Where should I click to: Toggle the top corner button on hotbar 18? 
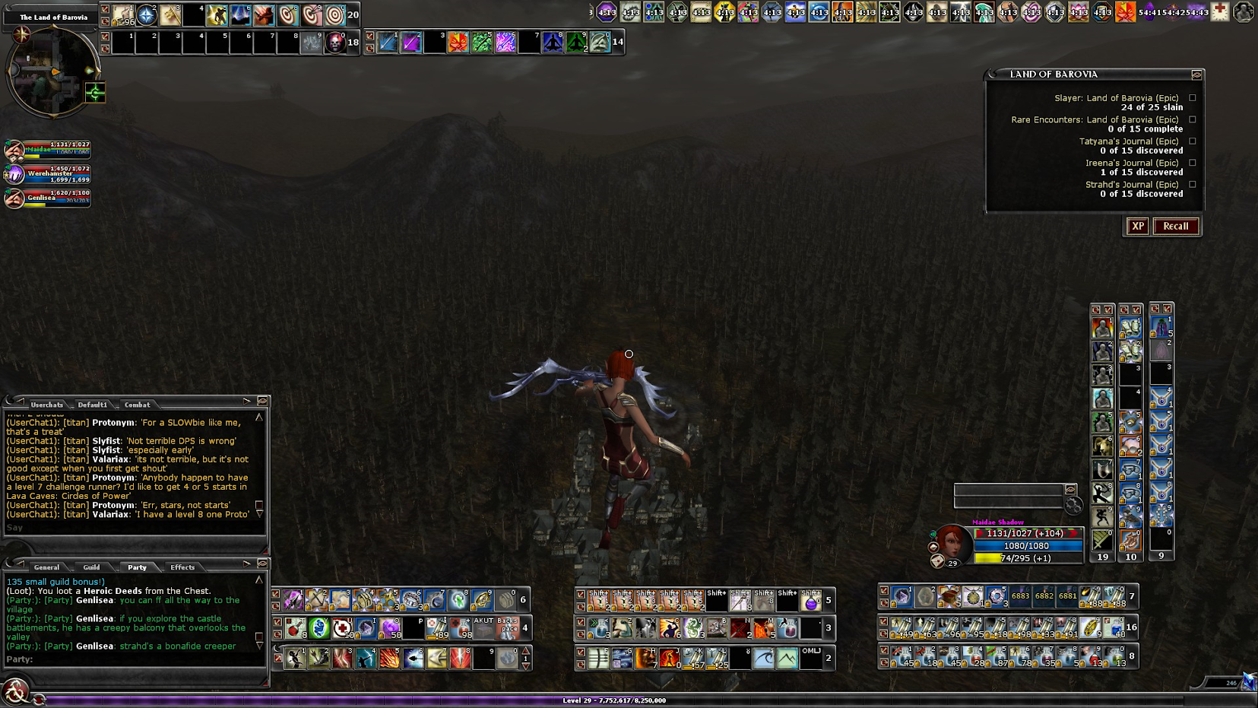[x=106, y=36]
